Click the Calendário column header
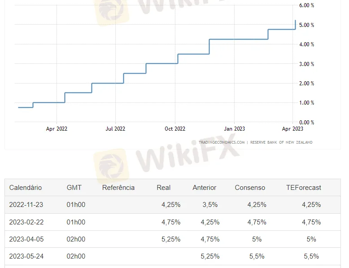 26,188
